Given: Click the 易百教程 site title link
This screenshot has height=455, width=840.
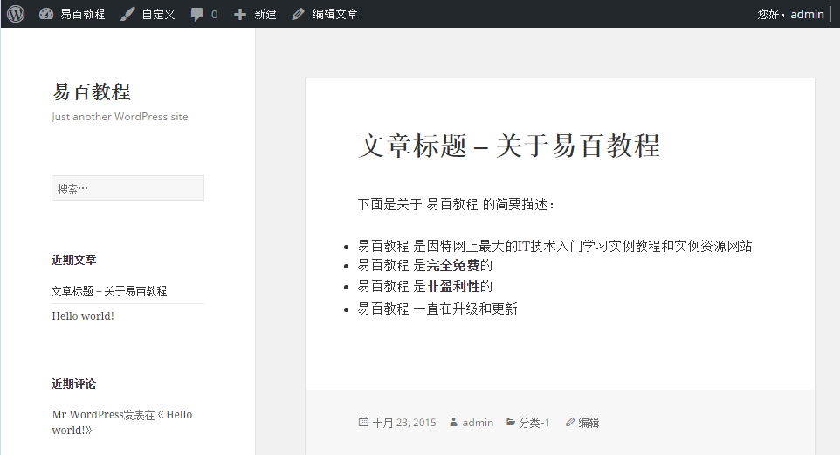Looking at the screenshot, I should coord(92,92).
